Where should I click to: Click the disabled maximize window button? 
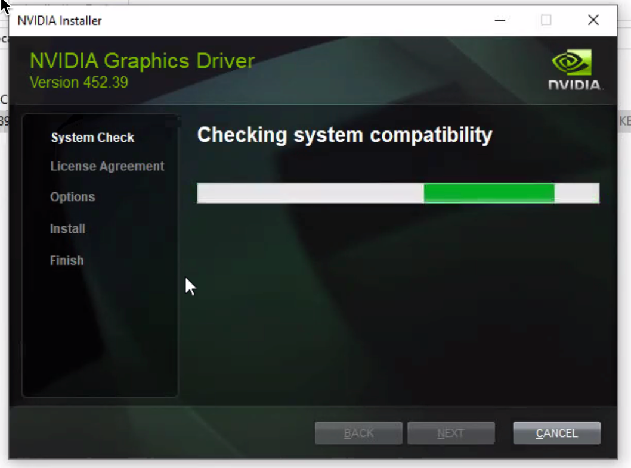point(546,20)
